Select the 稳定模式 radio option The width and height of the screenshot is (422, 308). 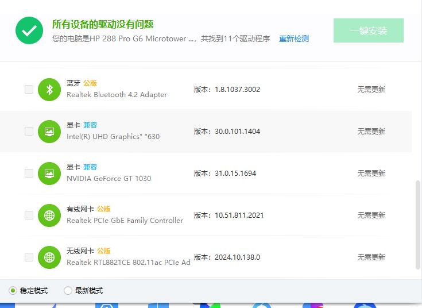pos(13,291)
